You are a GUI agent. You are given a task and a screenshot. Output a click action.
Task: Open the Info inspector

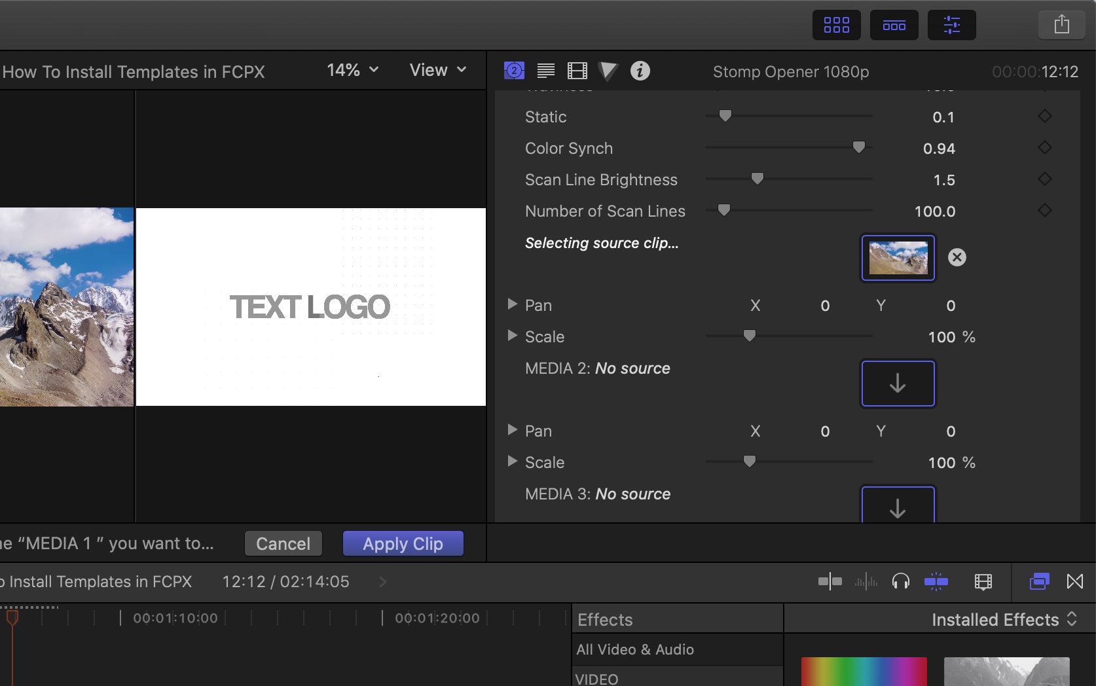tap(640, 71)
